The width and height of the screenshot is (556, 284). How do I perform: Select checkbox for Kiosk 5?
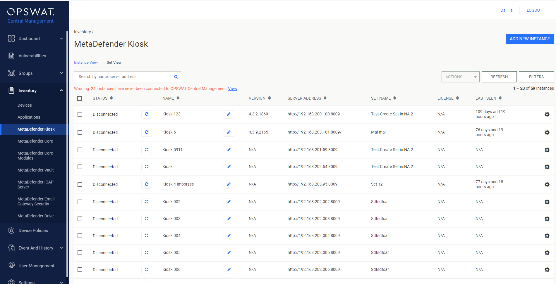pyautogui.click(x=80, y=132)
